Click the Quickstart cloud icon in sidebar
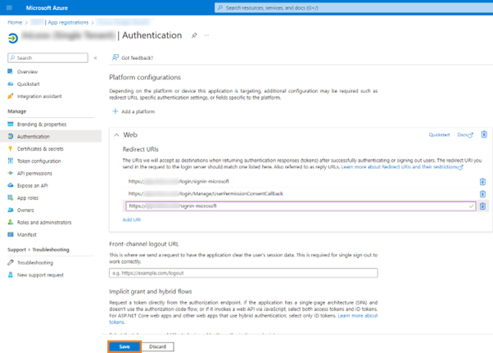Image resolution: width=493 pixels, height=353 pixels. (x=11, y=84)
